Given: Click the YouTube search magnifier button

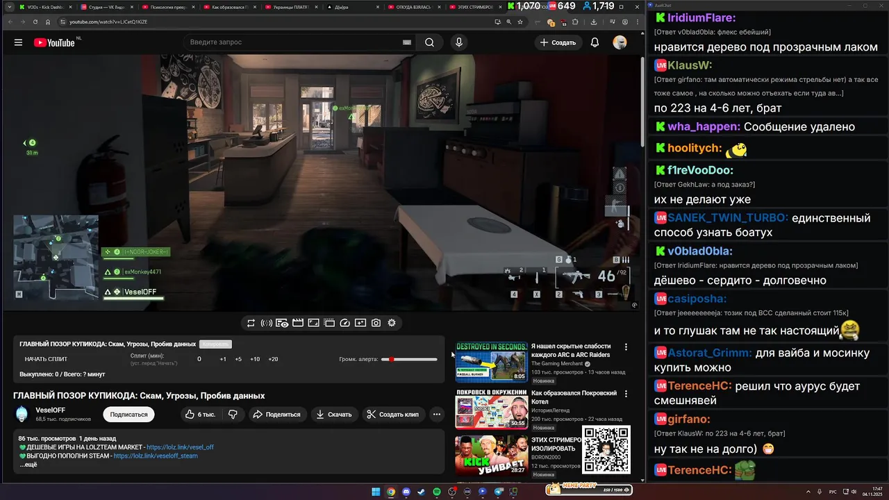Looking at the screenshot, I should [x=429, y=42].
